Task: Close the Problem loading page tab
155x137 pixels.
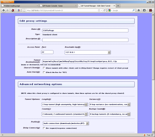Action: tap(37, 6)
